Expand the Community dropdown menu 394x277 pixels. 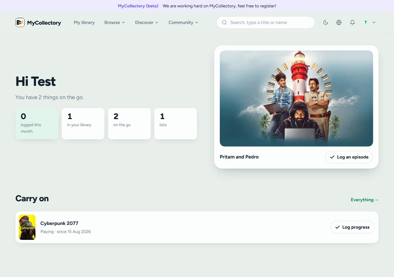183,23
